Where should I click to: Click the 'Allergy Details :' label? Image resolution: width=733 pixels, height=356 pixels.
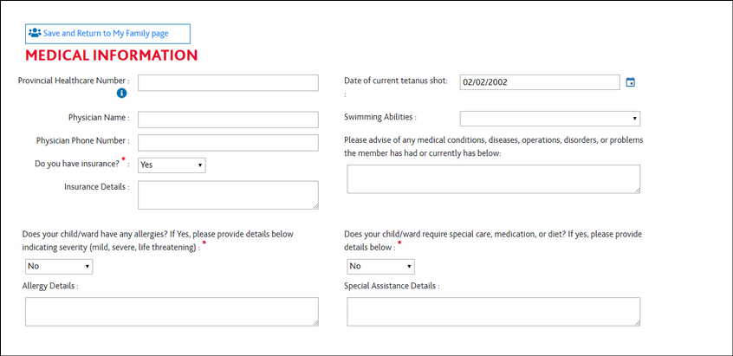[x=50, y=286]
